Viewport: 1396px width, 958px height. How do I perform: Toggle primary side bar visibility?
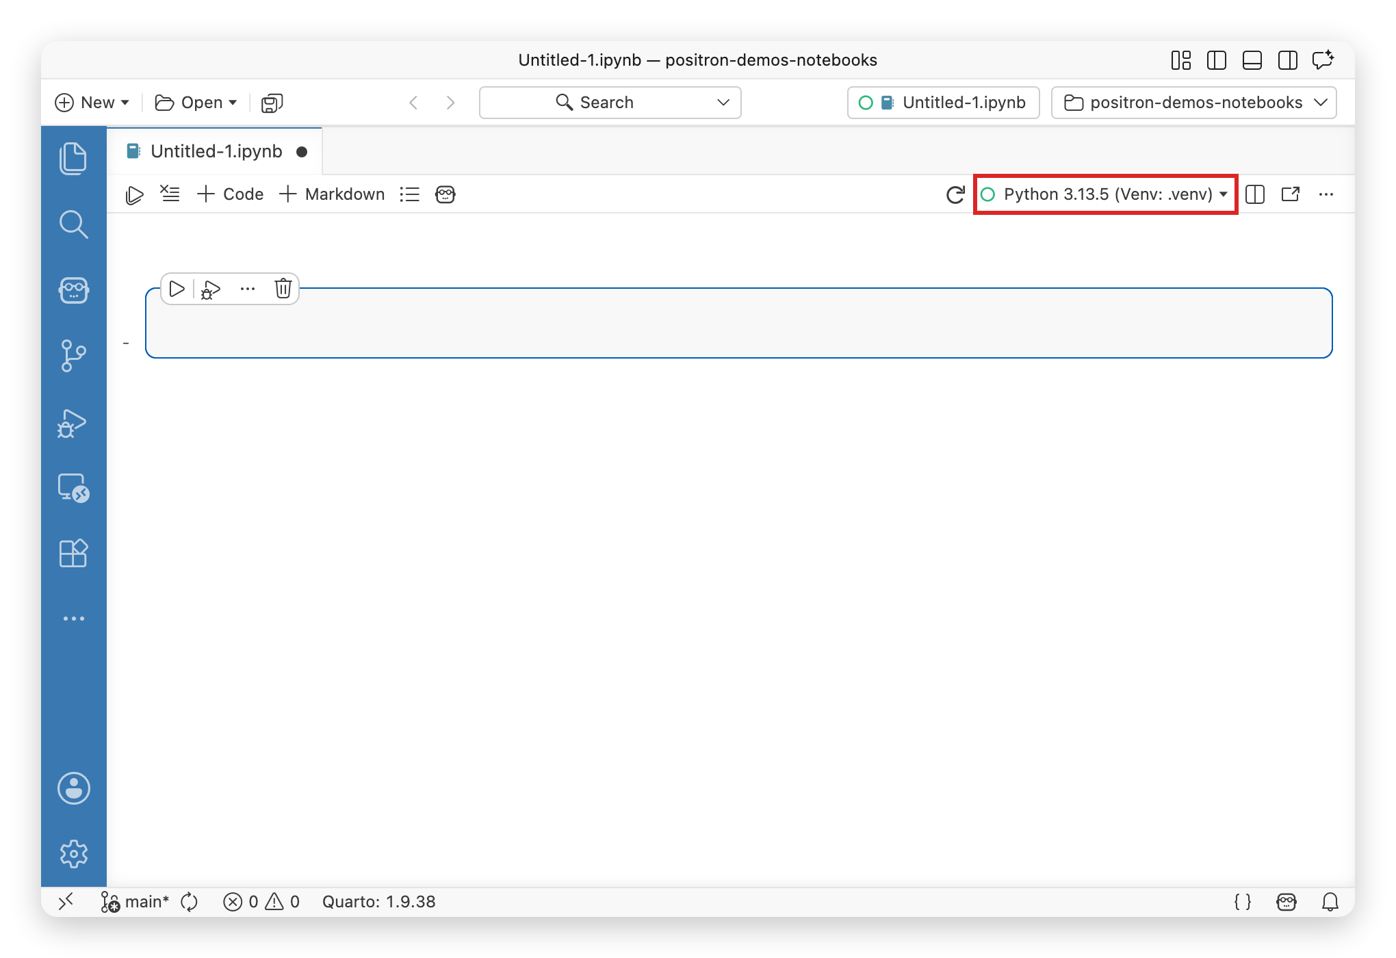[1217, 60]
